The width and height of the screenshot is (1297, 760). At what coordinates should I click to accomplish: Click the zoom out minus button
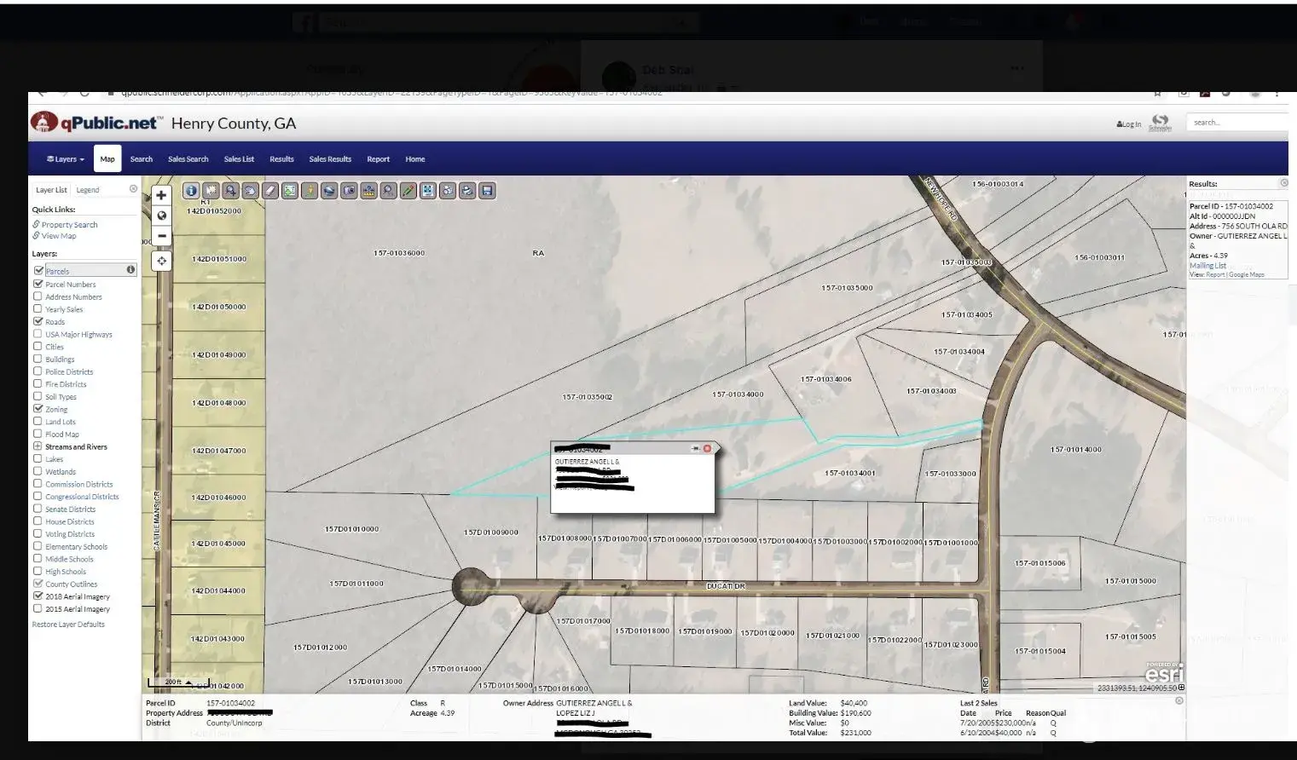click(x=161, y=236)
